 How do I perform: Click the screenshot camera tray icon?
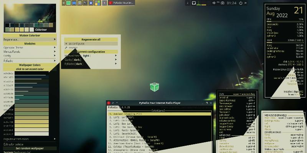pos(222,3)
